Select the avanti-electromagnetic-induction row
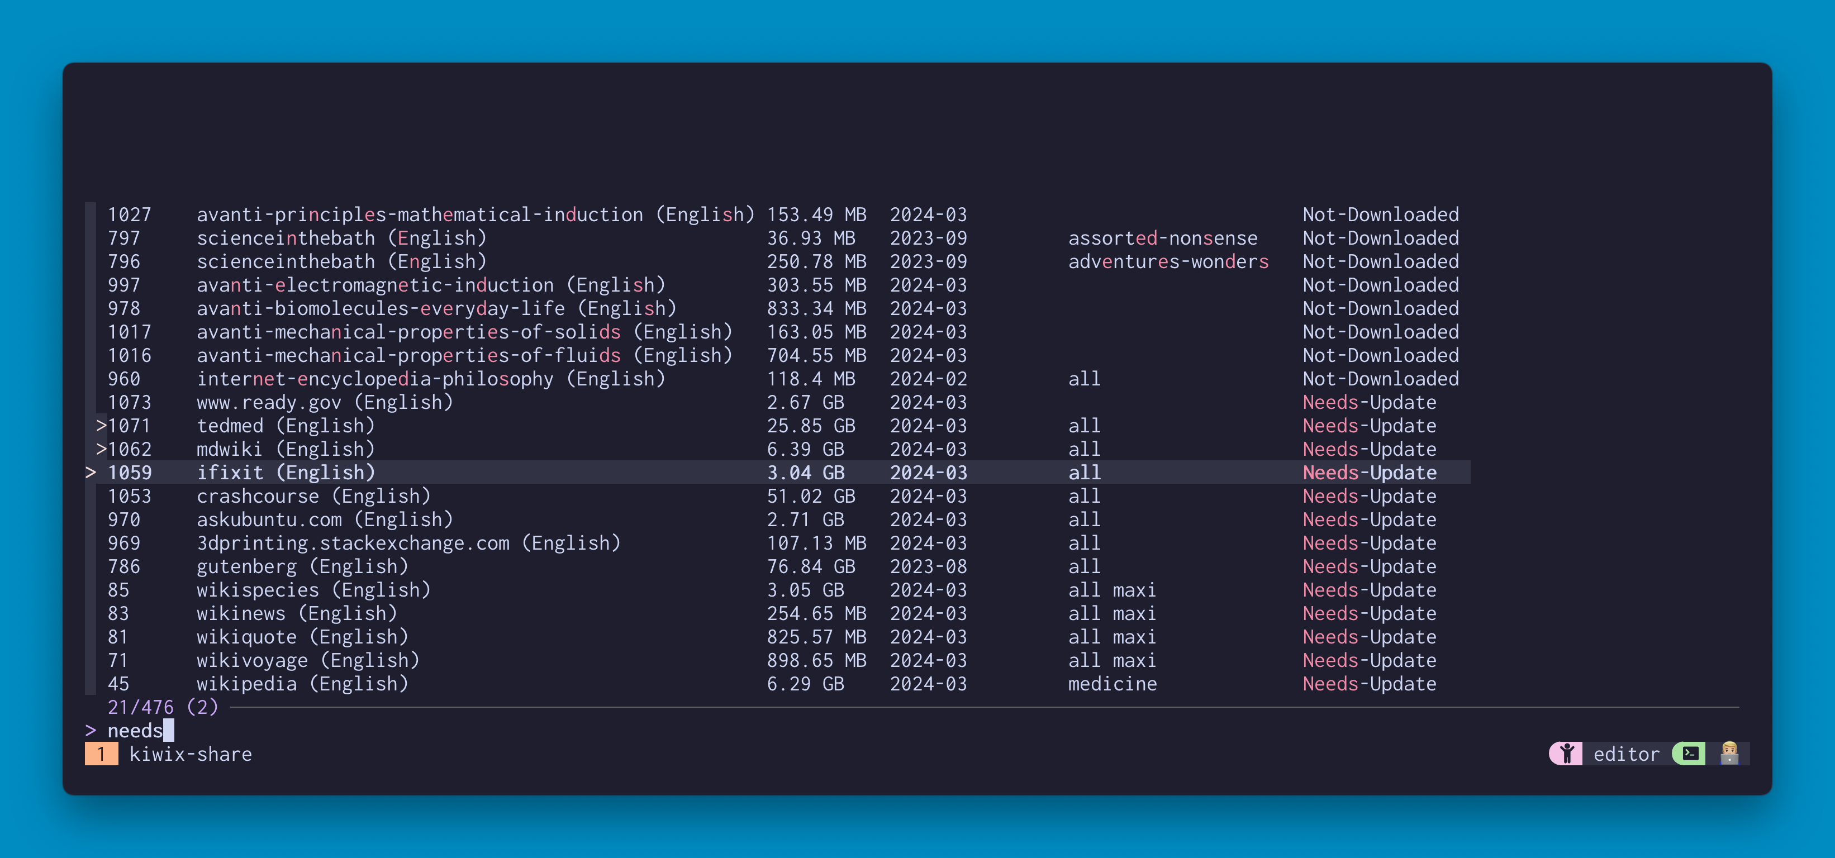1835x858 pixels. pyautogui.click(x=778, y=285)
